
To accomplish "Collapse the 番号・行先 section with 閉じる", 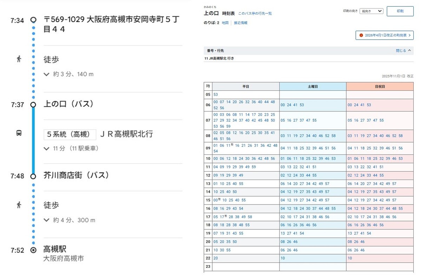I will point(403,51).
